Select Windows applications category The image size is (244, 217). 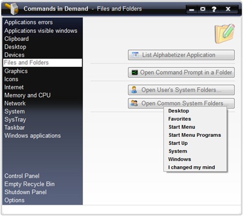(32, 136)
